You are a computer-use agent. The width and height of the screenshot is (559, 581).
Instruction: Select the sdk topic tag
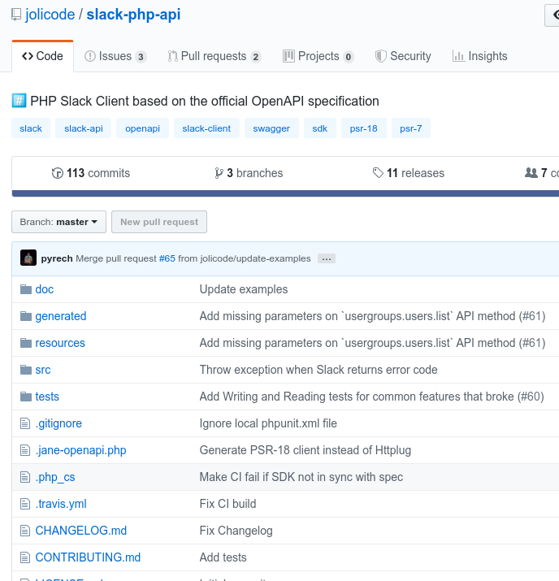[x=319, y=128]
